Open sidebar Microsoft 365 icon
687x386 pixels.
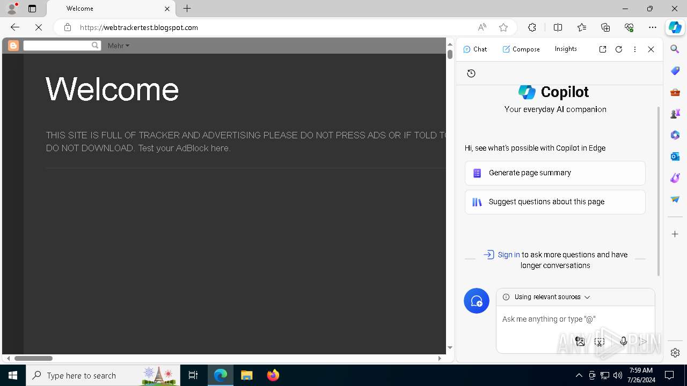click(675, 135)
